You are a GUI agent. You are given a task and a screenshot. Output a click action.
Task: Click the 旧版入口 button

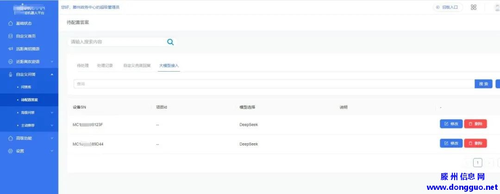click(448, 7)
